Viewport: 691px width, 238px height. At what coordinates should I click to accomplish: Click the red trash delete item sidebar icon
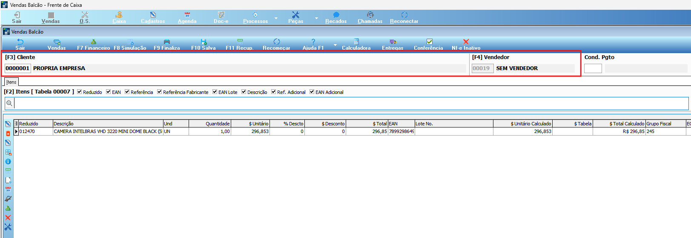pyautogui.click(x=8, y=133)
